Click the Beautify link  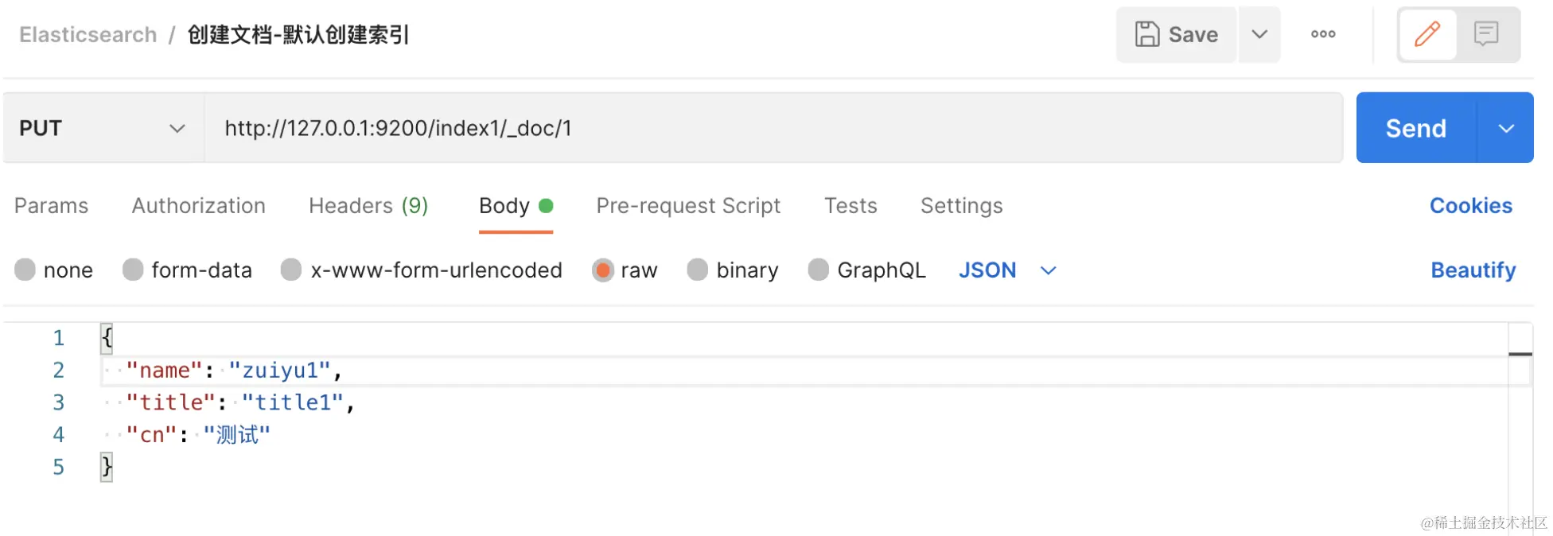(1473, 270)
